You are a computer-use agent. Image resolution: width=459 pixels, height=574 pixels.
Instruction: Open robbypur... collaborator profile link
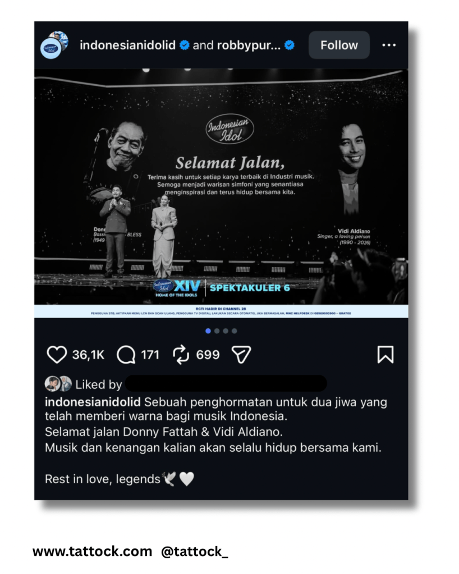coord(249,45)
